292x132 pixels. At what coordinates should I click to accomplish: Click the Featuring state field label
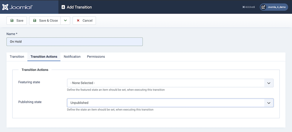point(29,82)
